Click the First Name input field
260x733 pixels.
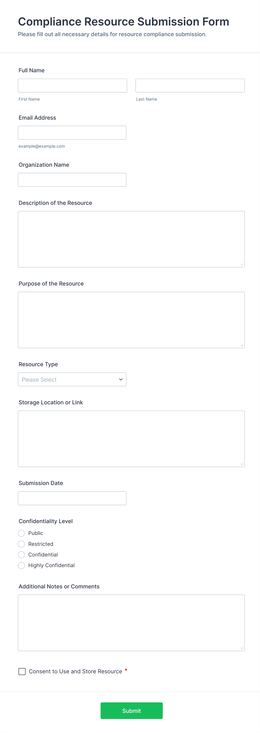72,86
